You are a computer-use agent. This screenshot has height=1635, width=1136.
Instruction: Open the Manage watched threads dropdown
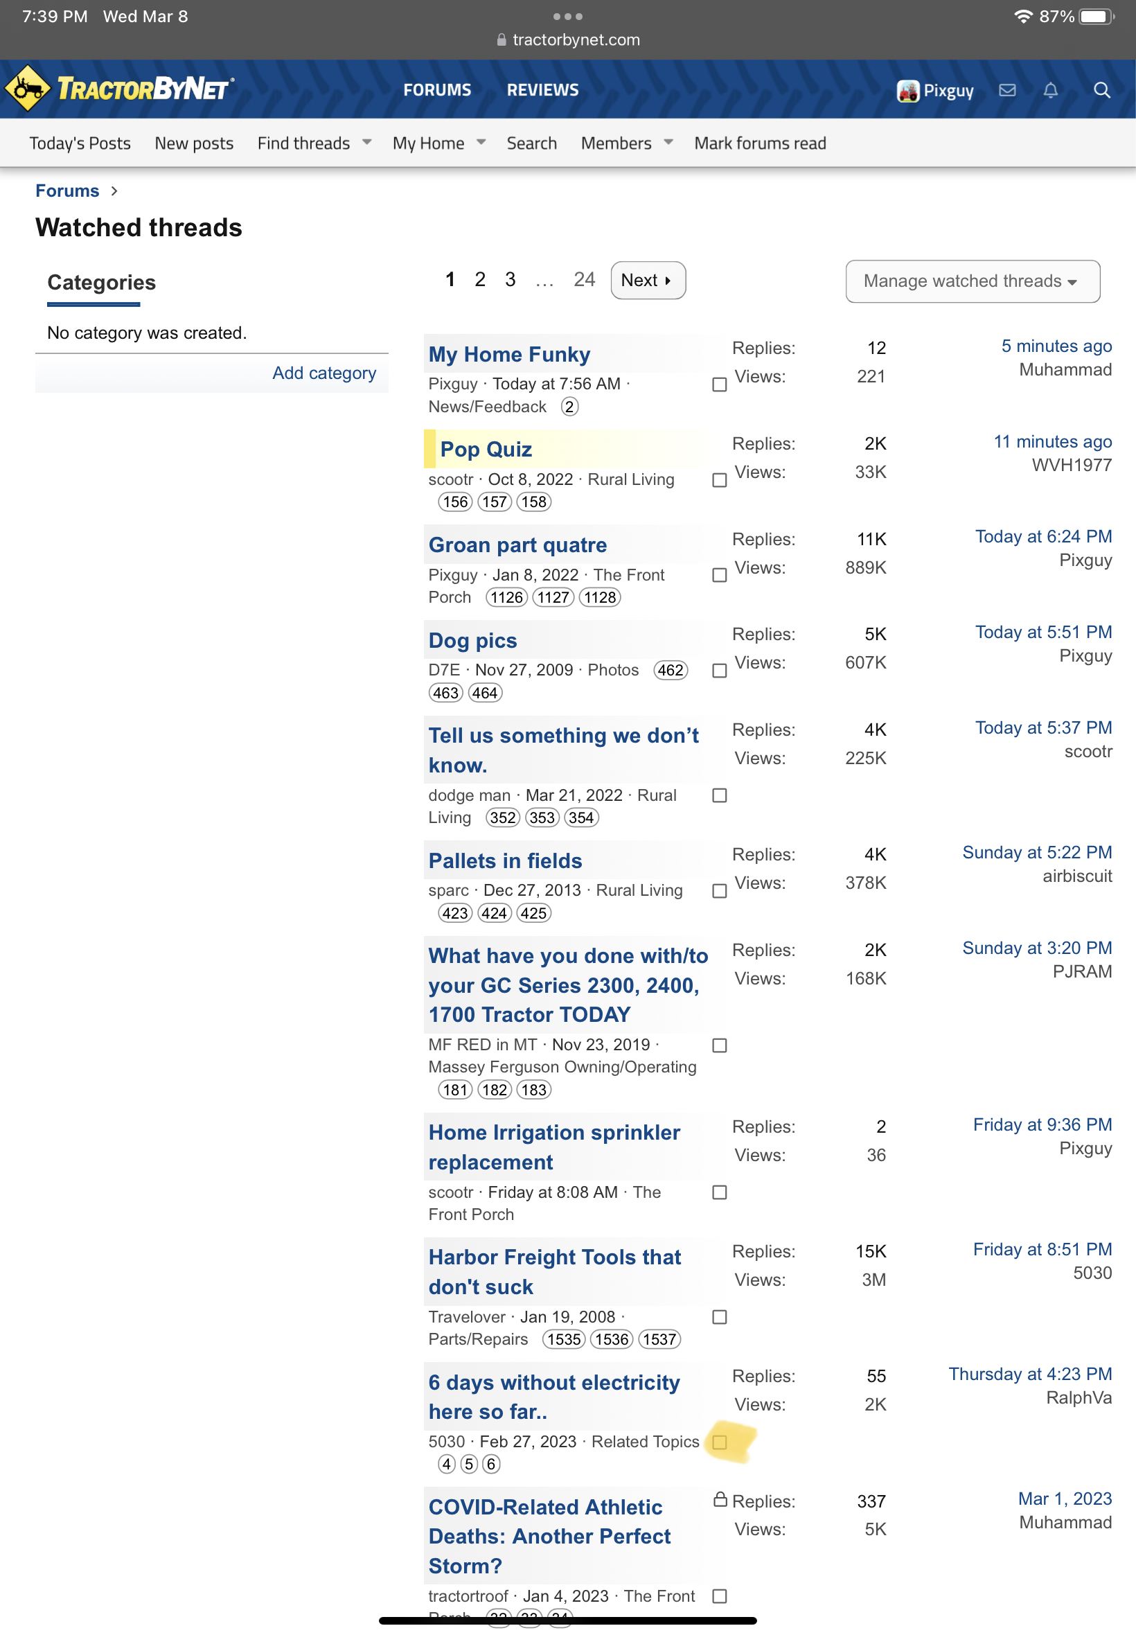pyautogui.click(x=972, y=281)
